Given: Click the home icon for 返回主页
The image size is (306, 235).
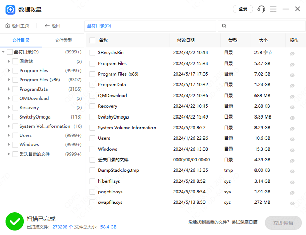Looking at the screenshot, I should pyautogui.click(x=7, y=26).
